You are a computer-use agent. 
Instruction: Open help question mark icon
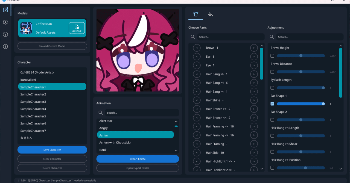[x=5, y=34]
